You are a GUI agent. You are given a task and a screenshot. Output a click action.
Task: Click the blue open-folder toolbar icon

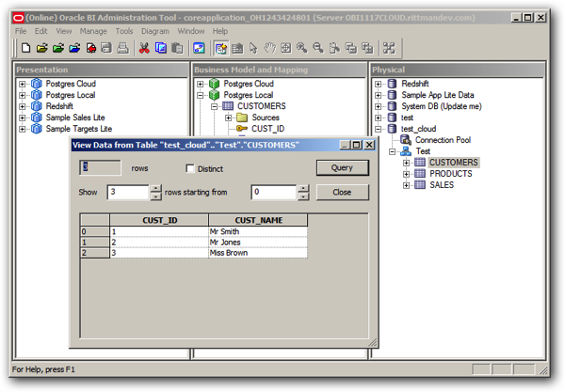74,48
